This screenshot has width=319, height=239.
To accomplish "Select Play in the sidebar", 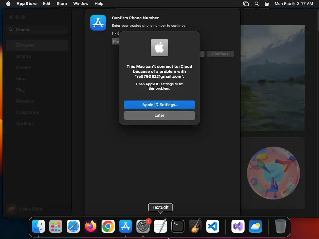I will click(x=37, y=90).
